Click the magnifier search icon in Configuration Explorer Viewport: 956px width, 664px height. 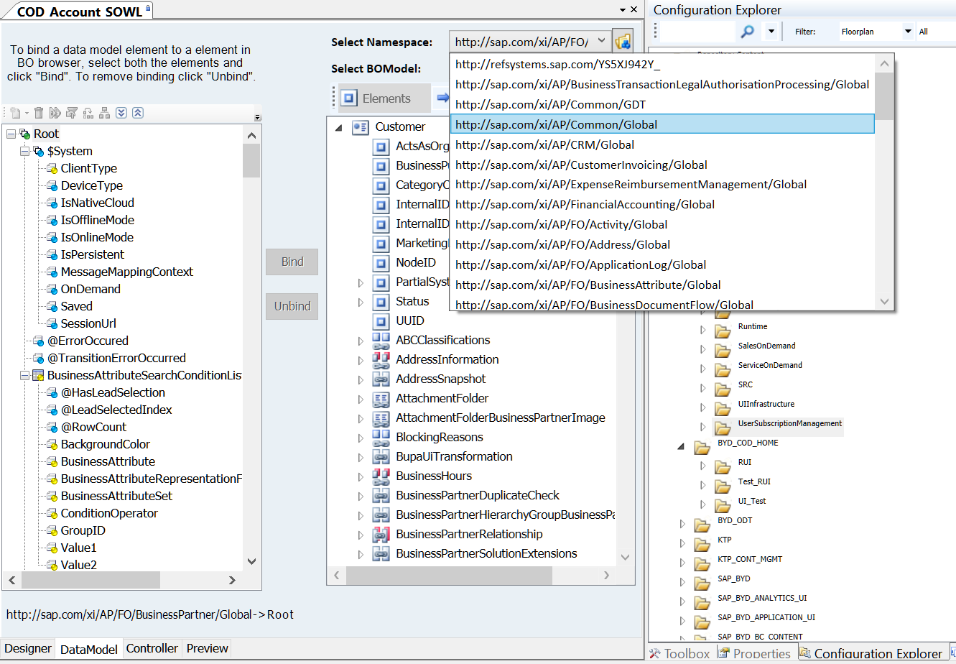click(x=748, y=31)
